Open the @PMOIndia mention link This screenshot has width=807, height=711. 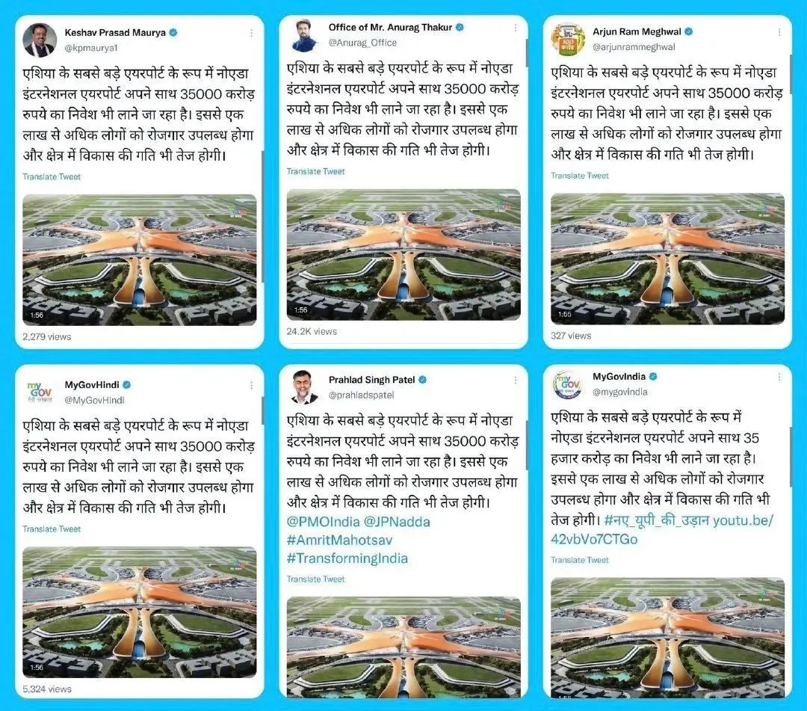(323, 522)
